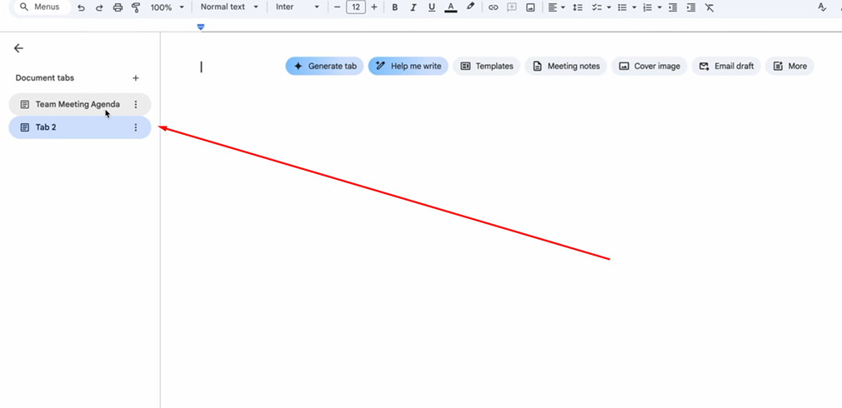Open options for Tab 2
Screen dimensions: 842x408
136,127
